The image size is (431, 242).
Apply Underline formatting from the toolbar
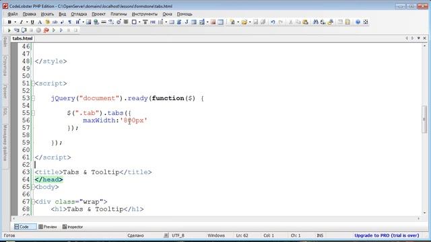click(x=32, y=22)
